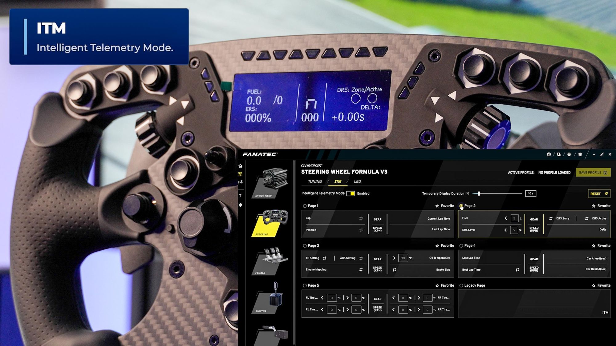Toggle Intelligent Telemetry Mode switch

[x=351, y=193]
